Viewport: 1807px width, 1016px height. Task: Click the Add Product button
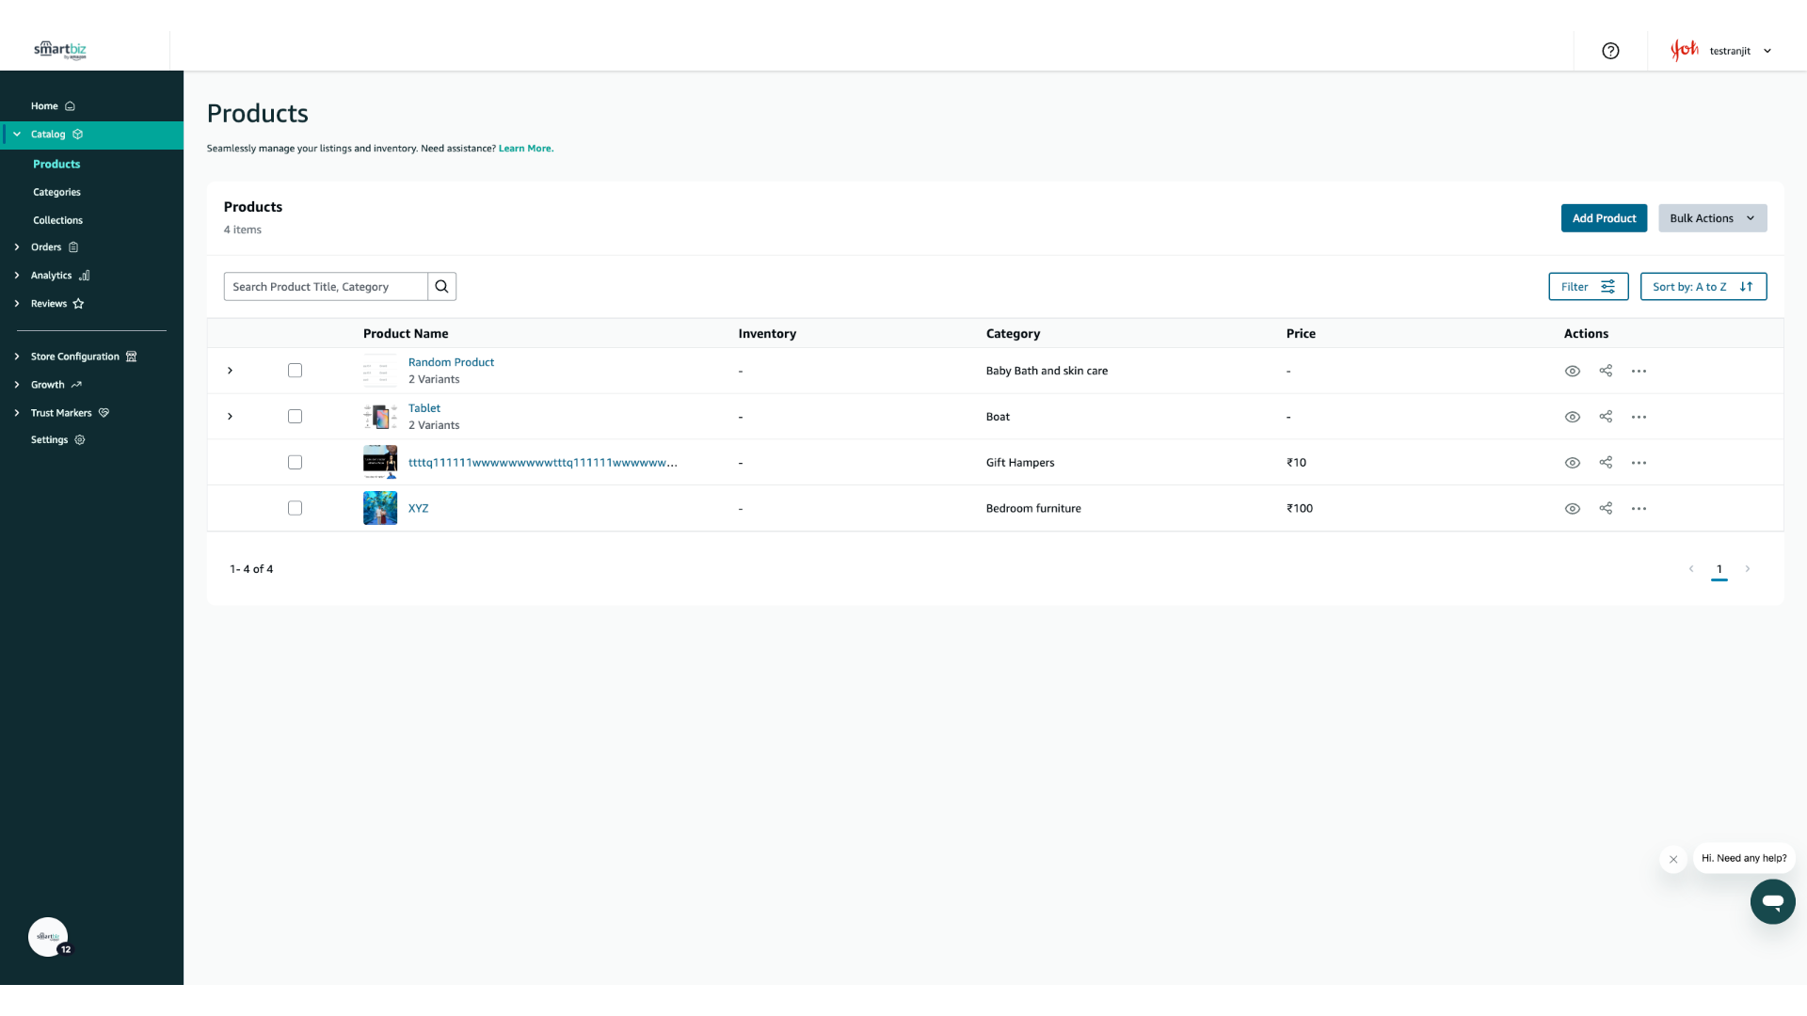point(1604,218)
